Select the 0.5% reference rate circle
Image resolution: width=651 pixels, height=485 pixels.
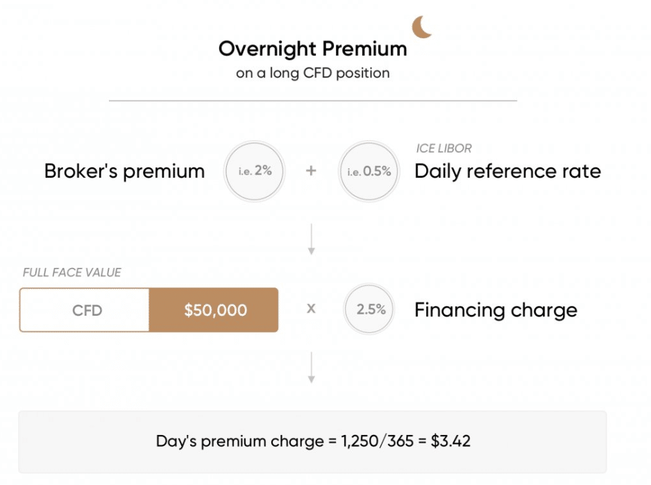tap(369, 171)
